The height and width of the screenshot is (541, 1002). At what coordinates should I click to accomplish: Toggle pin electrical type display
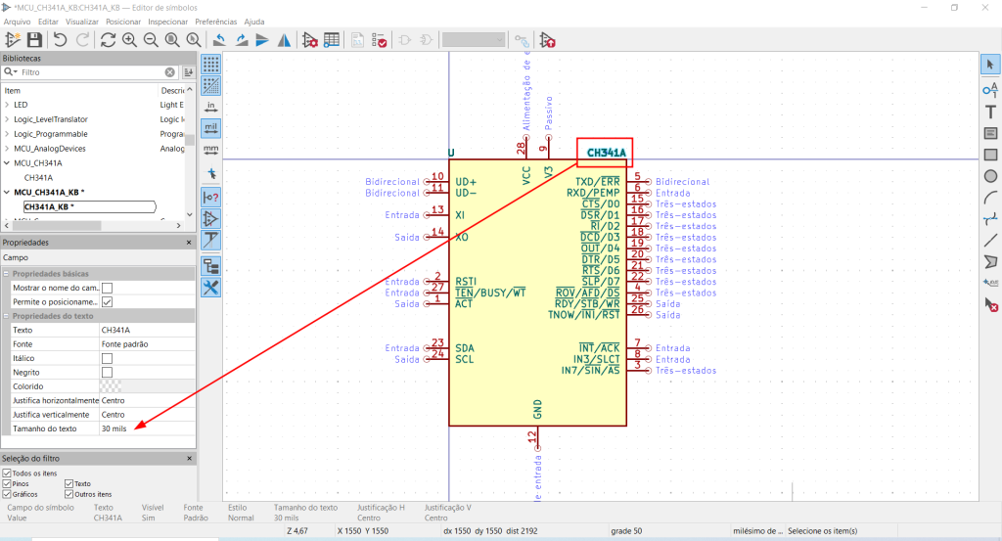click(211, 198)
